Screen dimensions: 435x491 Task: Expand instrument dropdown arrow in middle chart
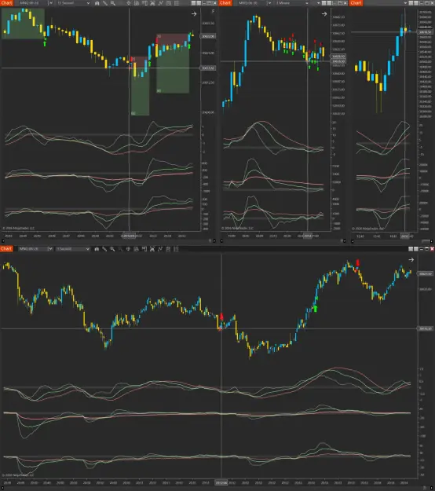tap(269, 3)
